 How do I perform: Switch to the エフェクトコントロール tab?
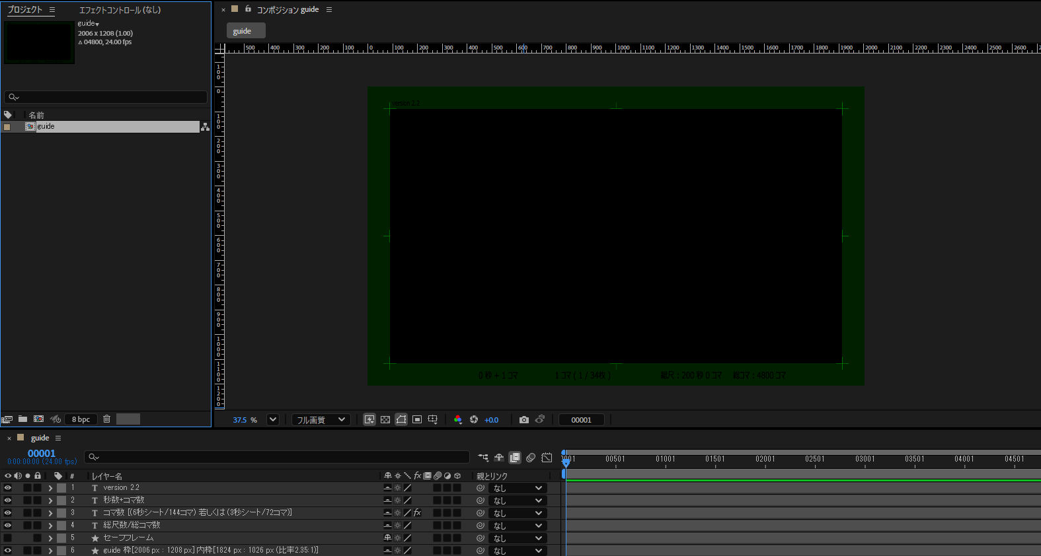pyautogui.click(x=120, y=10)
